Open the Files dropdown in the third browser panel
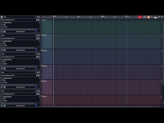This screenshot has height=123, width=164. (x=18, y=54)
